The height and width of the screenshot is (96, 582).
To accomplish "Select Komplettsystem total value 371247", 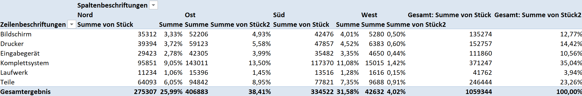I will pos(480,63).
